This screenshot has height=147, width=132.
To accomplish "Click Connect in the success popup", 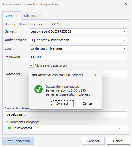I will click(x=62, y=103).
